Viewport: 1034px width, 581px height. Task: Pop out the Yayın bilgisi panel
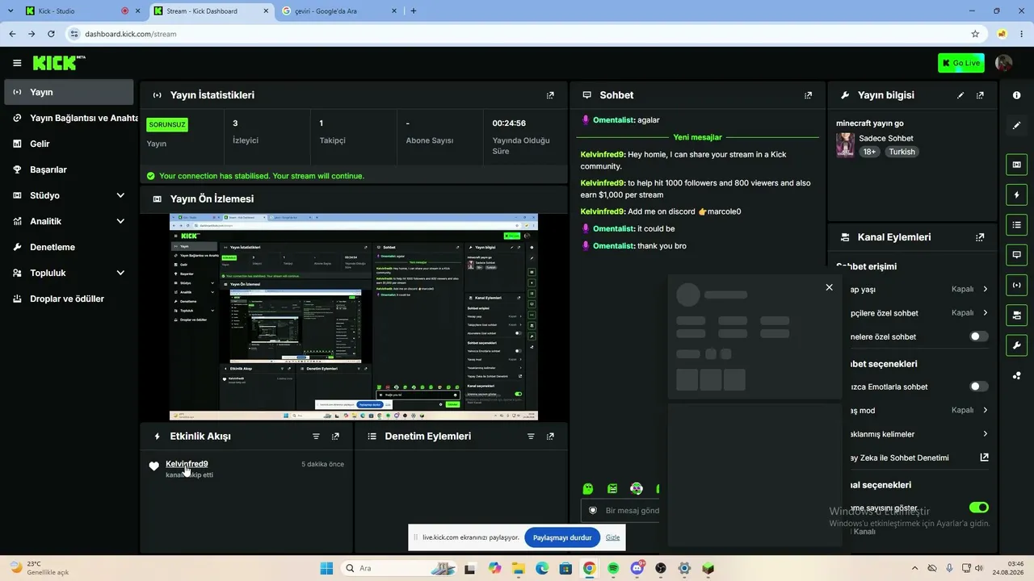tap(980, 95)
